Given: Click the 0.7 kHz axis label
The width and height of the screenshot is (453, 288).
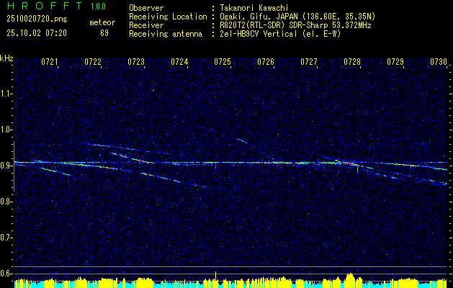Looking at the screenshot, I should pos(6,238).
